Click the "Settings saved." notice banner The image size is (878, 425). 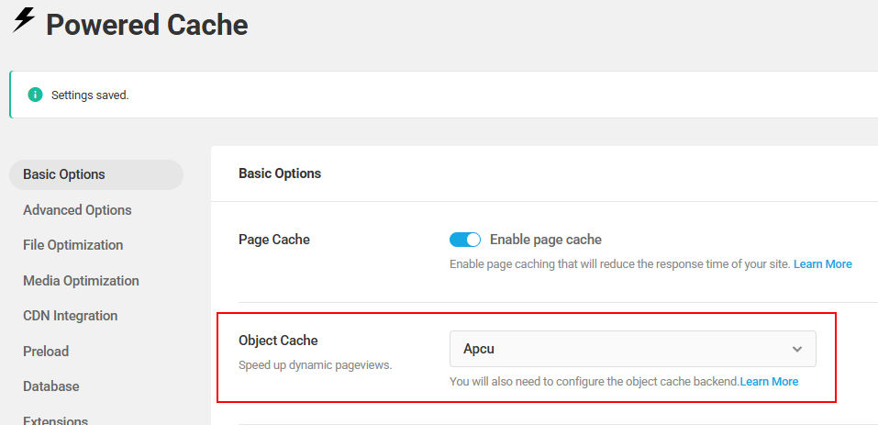(443, 95)
